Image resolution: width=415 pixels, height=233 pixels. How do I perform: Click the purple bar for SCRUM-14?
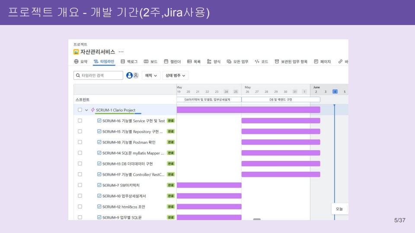coord(281,153)
